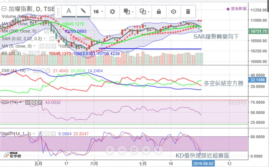Remove the MA (5, close, 0) indicator
Screen dimensions: 269x167
(54, 46)
